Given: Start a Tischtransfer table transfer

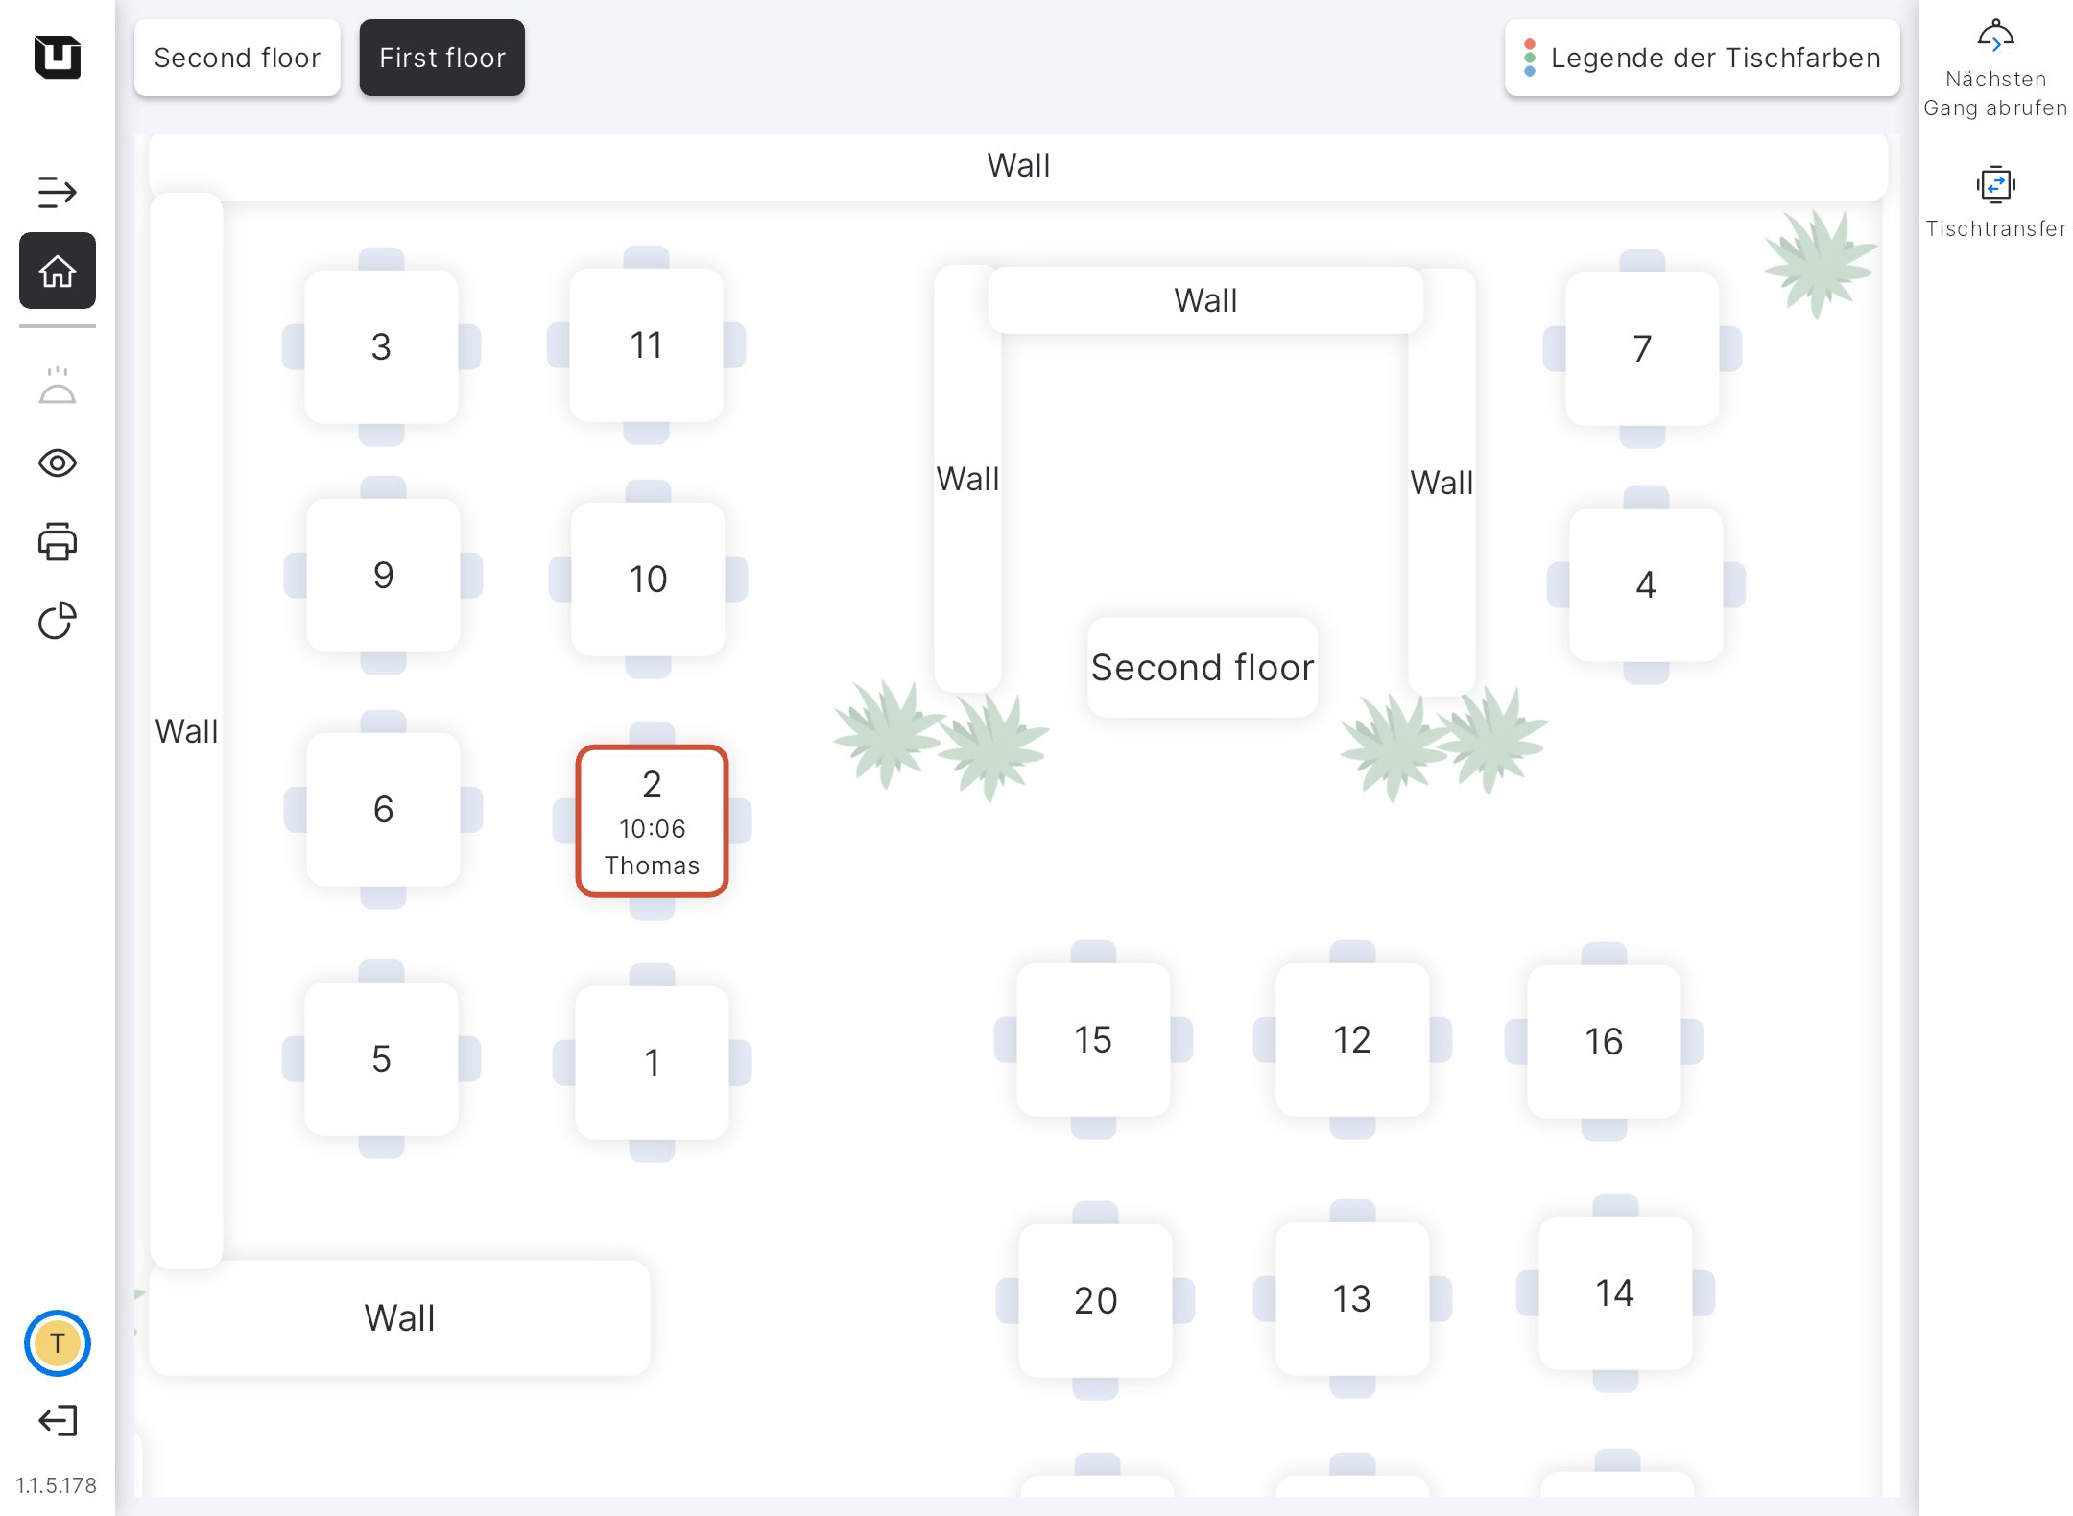Looking at the screenshot, I should pyautogui.click(x=1995, y=200).
